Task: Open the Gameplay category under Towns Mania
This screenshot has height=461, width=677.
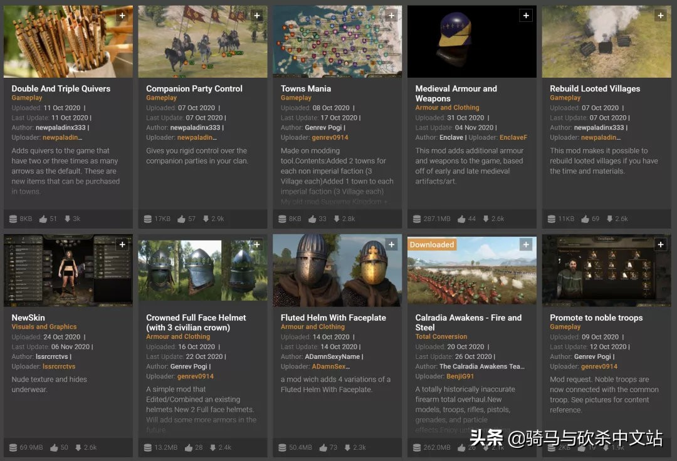Action: tap(295, 97)
